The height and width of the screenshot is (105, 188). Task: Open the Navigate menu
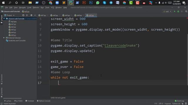pyautogui.click(x=22, y=8)
